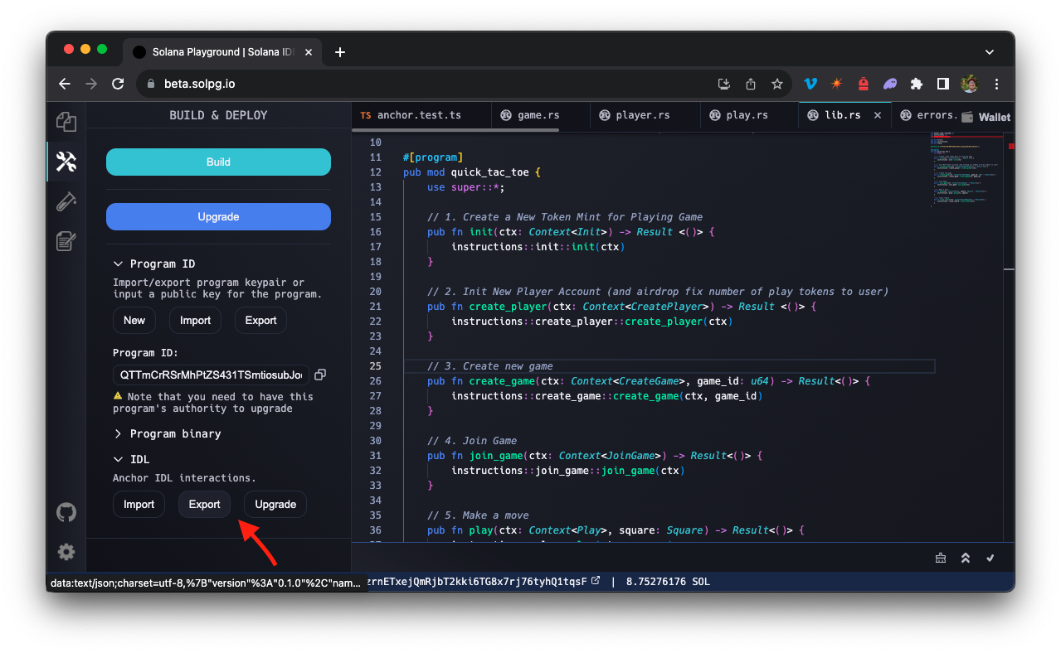Open the Phantom ghost wallet extension
The height and width of the screenshot is (653, 1061).
890,84
